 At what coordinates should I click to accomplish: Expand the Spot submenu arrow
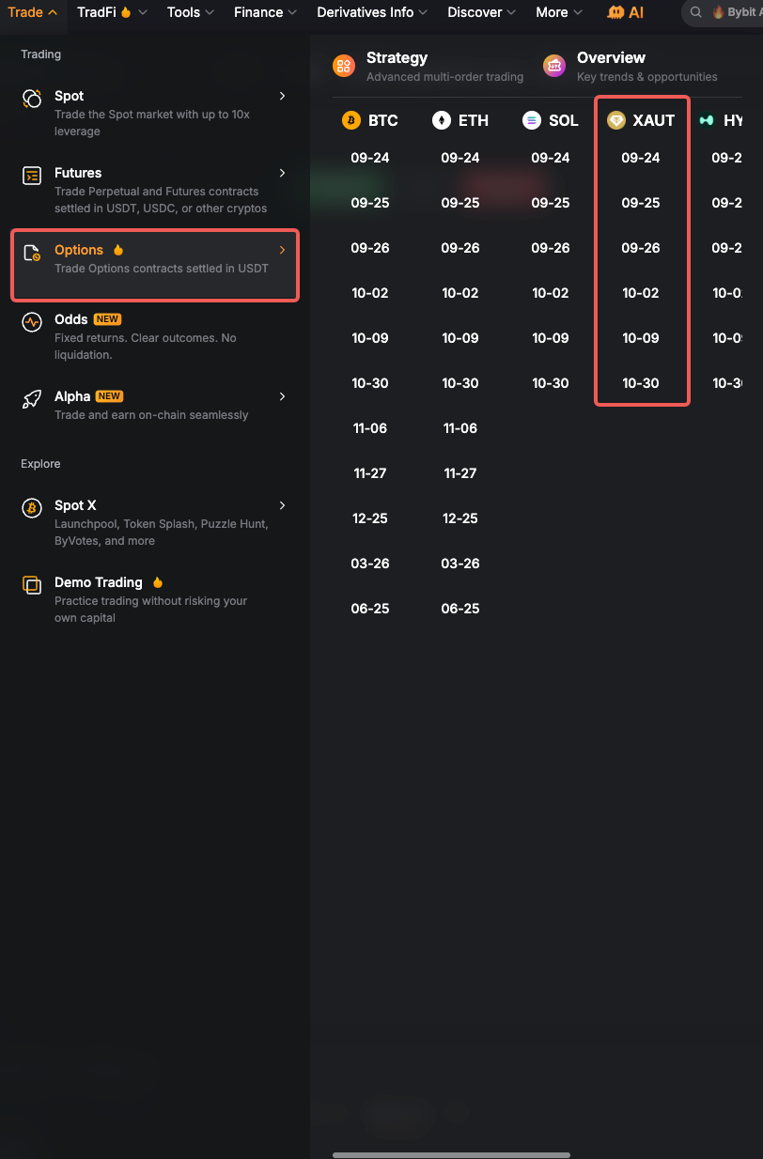[x=282, y=96]
